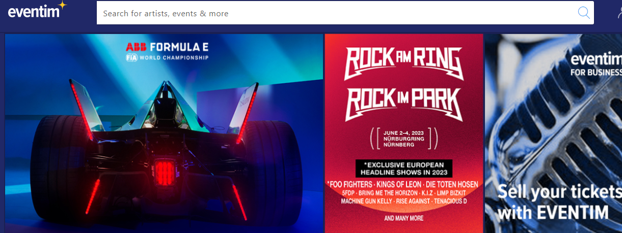Click the magnifying glass search icon
Screen dimensions: 622x233
[584, 13]
